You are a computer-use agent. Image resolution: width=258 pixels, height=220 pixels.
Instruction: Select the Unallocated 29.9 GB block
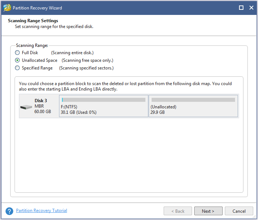193,106
